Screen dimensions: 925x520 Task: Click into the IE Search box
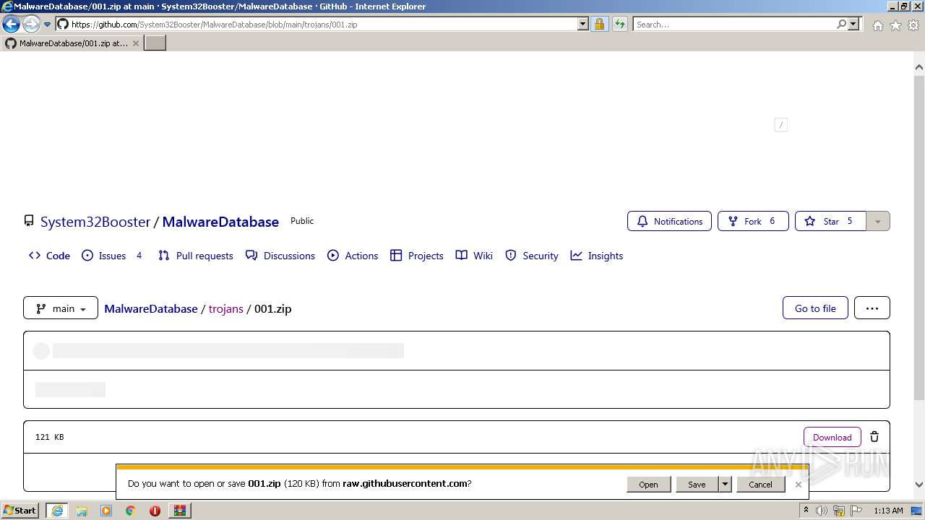coord(733,25)
